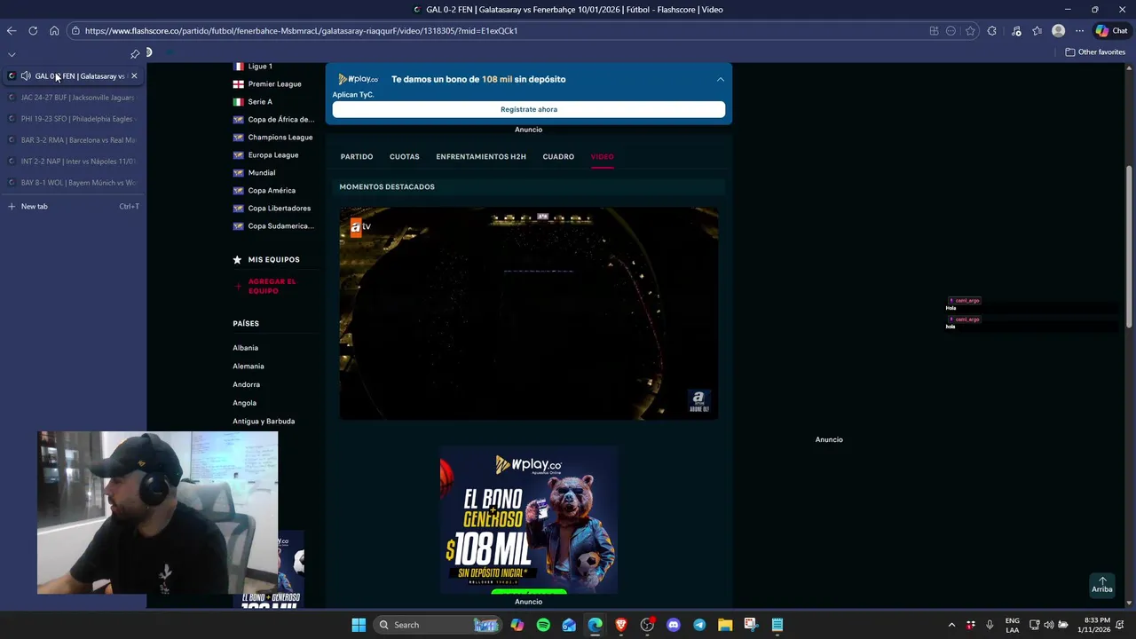Switch to INT 2-2 NAP tab
Viewport: 1136px width, 639px height.
[73, 162]
